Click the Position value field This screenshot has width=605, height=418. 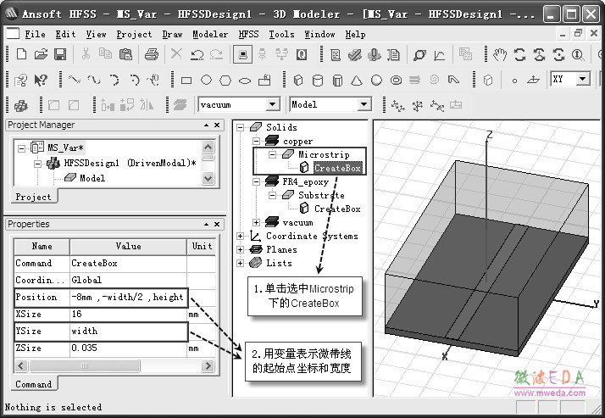(x=128, y=297)
